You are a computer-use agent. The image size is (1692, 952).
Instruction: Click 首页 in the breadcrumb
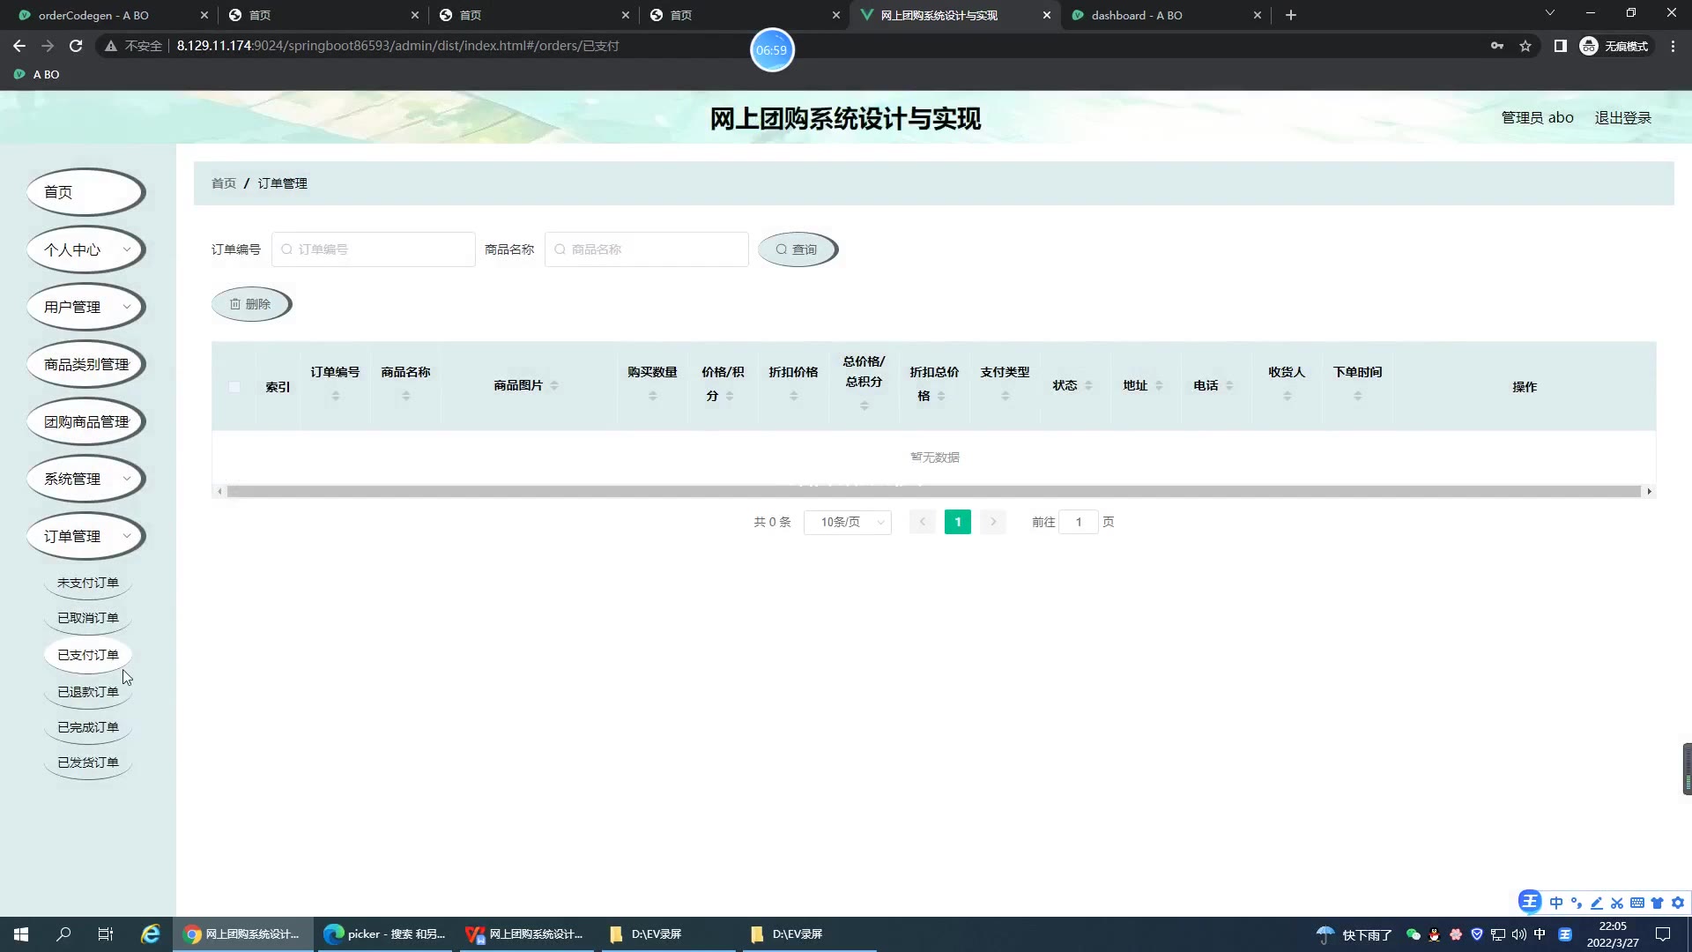223,183
